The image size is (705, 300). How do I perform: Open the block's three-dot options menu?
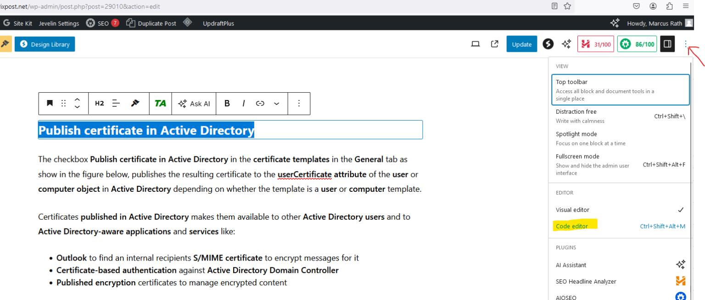[x=299, y=103]
